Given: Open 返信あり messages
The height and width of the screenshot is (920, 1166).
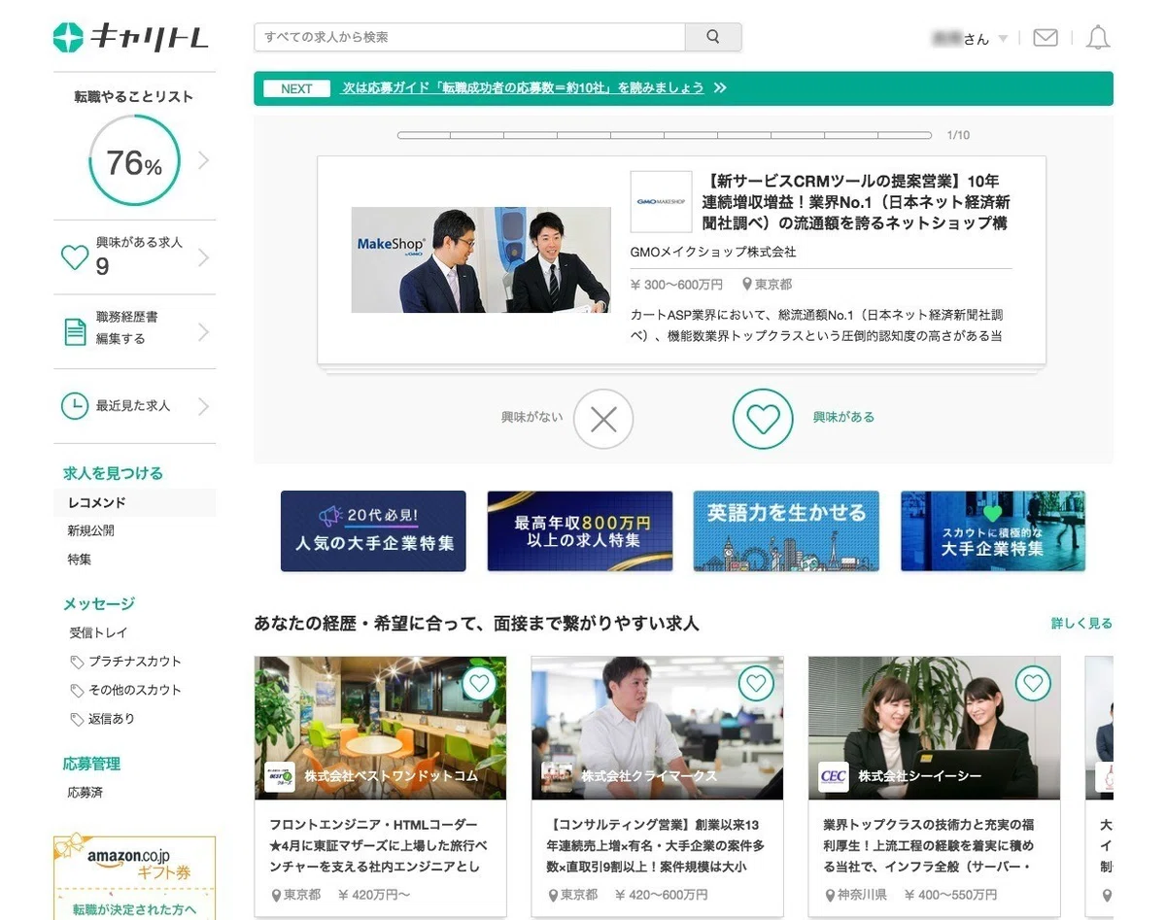Looking at the screenshot, I should (111, 720).
